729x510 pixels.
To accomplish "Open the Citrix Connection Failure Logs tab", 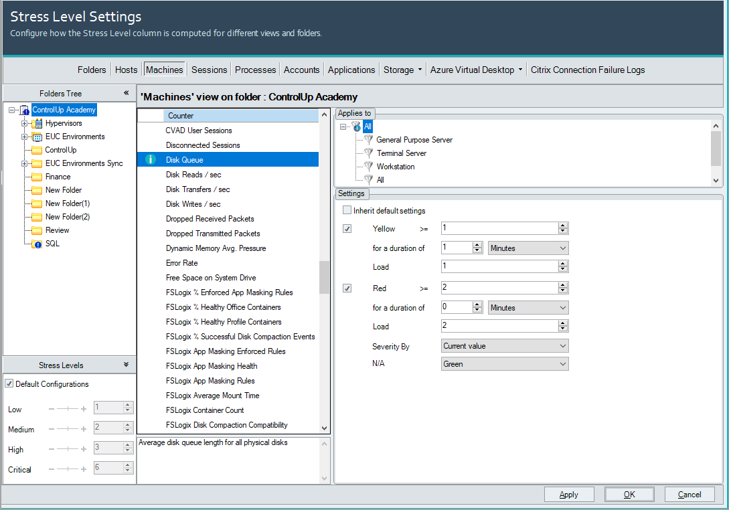I will coord(587,70).
